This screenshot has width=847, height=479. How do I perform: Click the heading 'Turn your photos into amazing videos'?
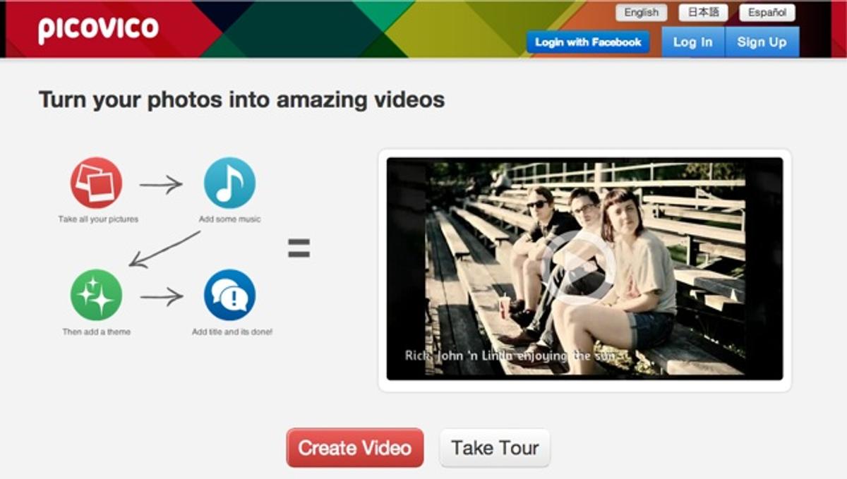241,99
